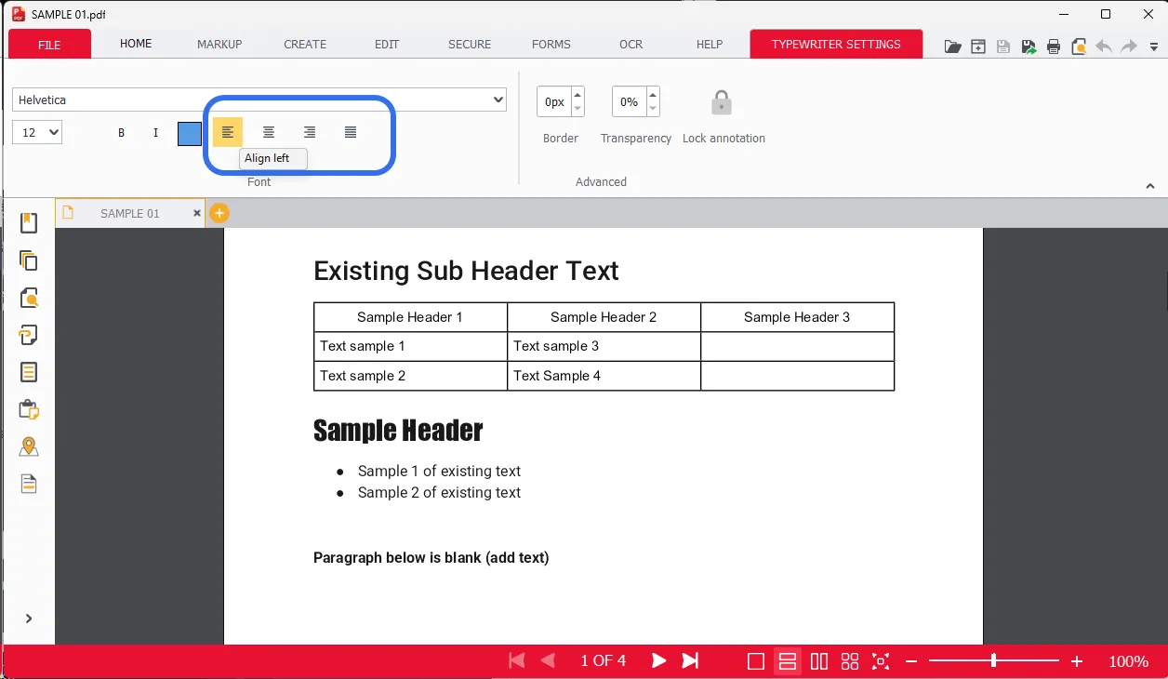Select center alignment
Viewport: 1168px width, 679px height.
pyautogui.click(x=269, y=132)
